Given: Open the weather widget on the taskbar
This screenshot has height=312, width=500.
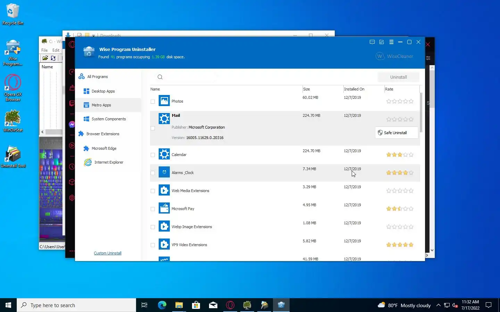Looking at the screenshot, I should click(x=404, y=305).
